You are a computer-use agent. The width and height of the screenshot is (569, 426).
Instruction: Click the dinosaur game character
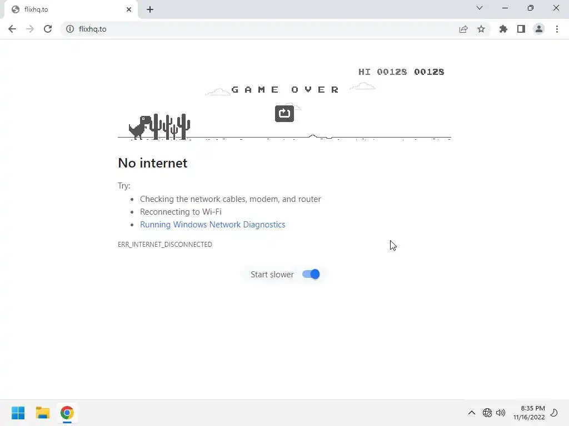pyautogui.click(x=139, y=127)
